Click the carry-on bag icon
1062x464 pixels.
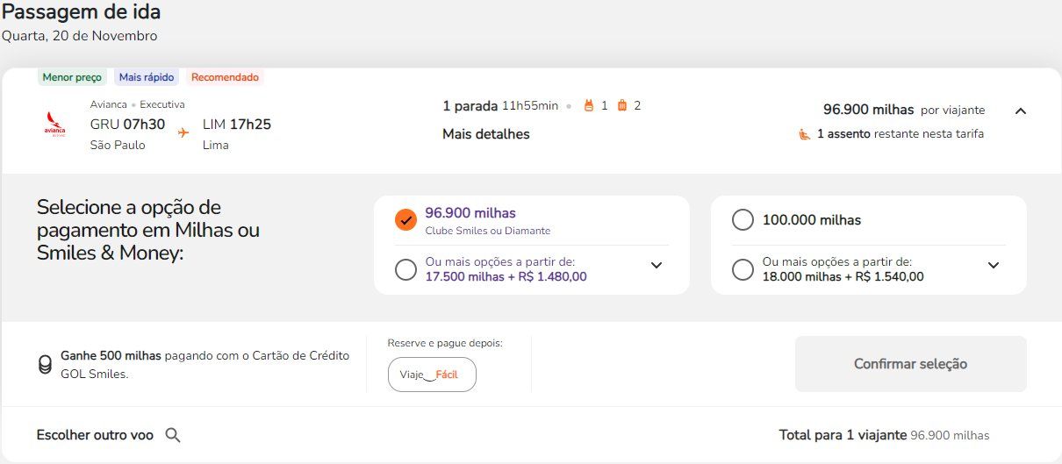(x=589, y=106)
